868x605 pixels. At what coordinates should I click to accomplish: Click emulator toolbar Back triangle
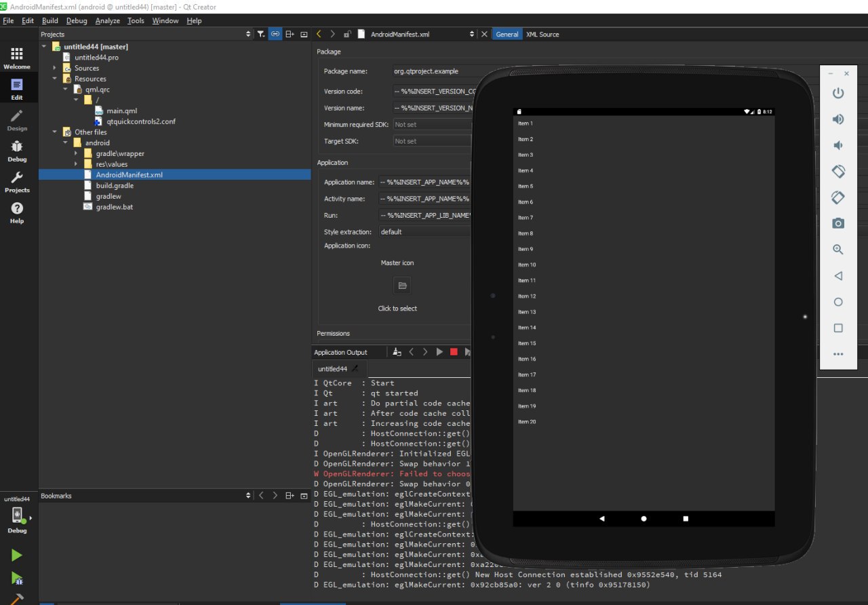click(x=838, y=276)
